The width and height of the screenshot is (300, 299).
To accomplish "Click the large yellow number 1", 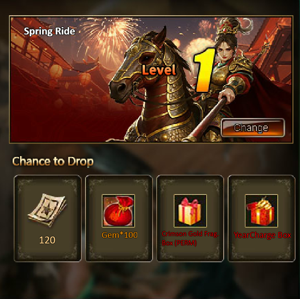I will click(204, 70).
